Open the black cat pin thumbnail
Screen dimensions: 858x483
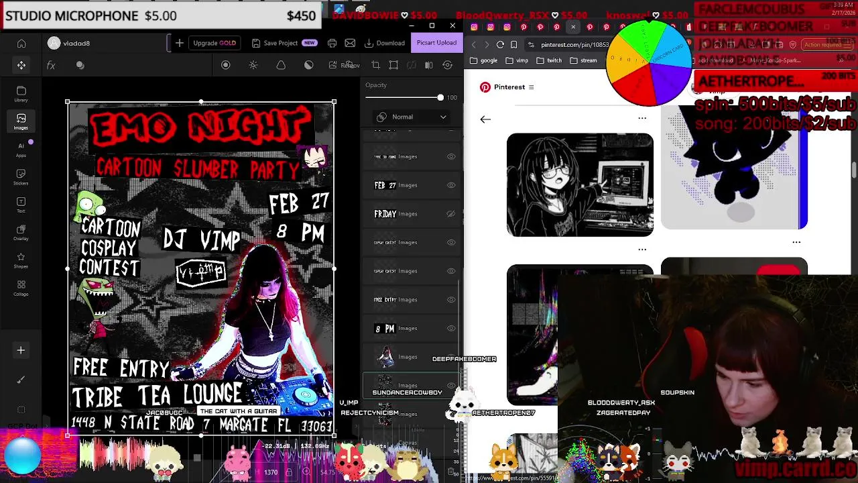click(x=734, y=168)
